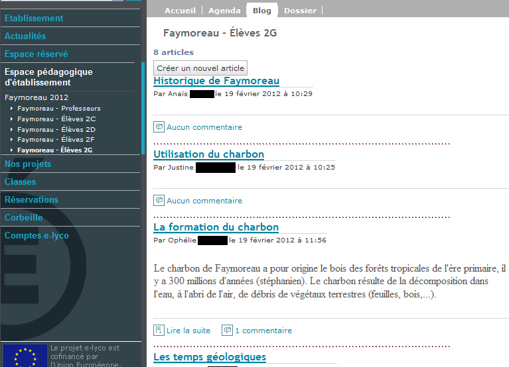Open the Agenda tab
509x367 pixels.
pyautogui.click(x=224, y=11)
